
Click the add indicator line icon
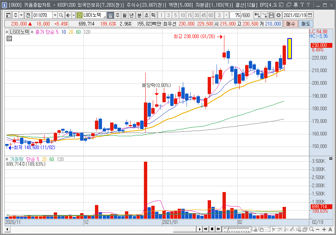pos(264,15)
